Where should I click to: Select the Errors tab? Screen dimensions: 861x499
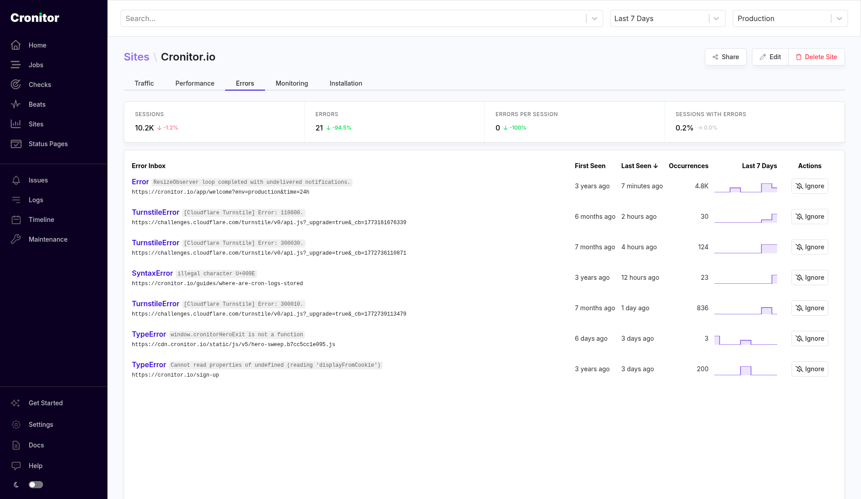[x=245, y=83]
